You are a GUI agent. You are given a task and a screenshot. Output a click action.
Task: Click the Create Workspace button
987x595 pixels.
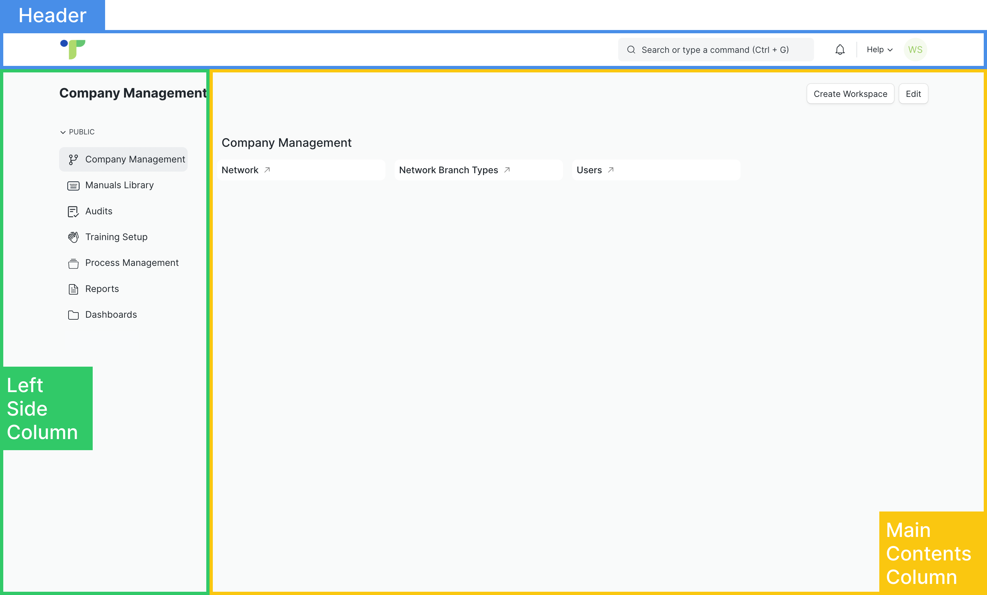tap(850, 94)
